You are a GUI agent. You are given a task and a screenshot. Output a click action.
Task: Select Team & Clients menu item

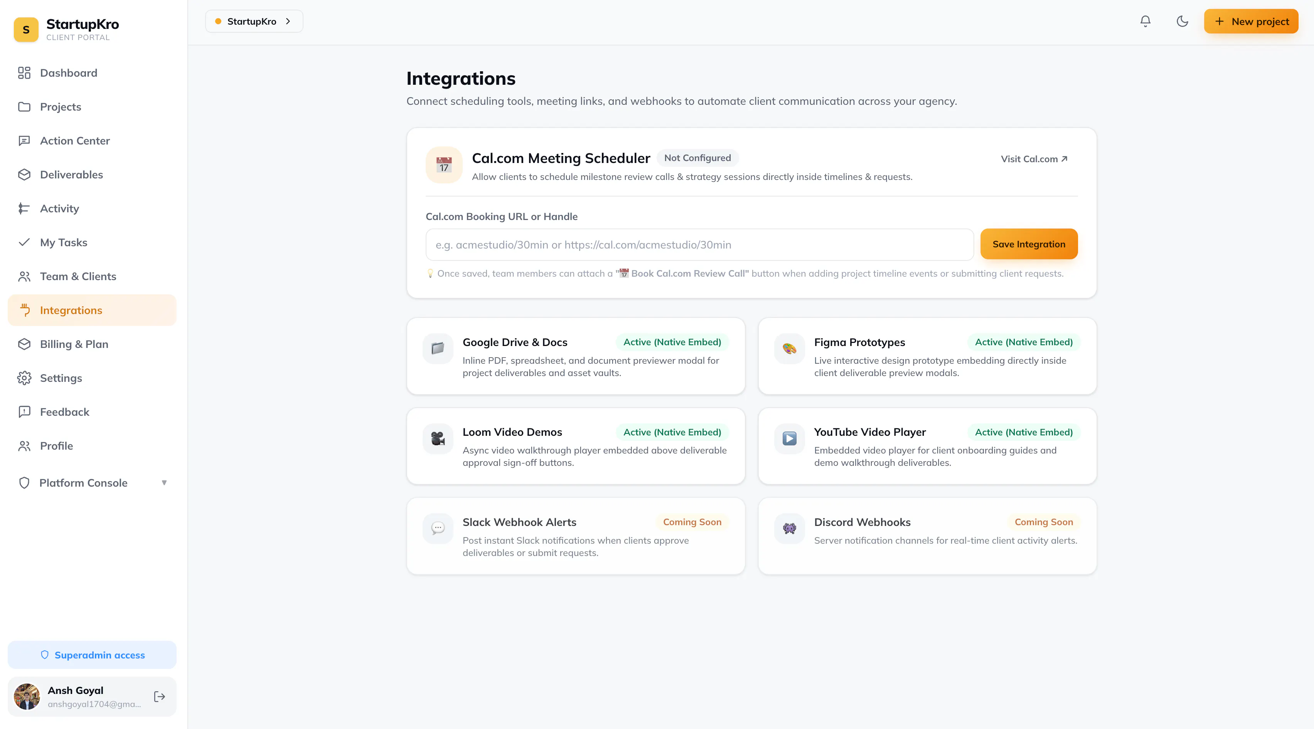pos(92,276)
